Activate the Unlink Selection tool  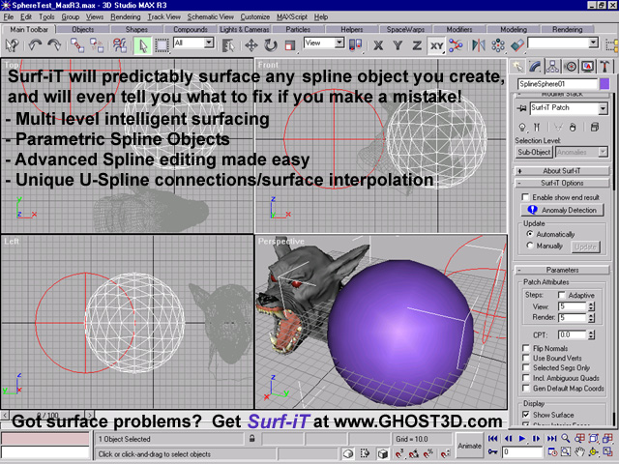click(97, 45)
